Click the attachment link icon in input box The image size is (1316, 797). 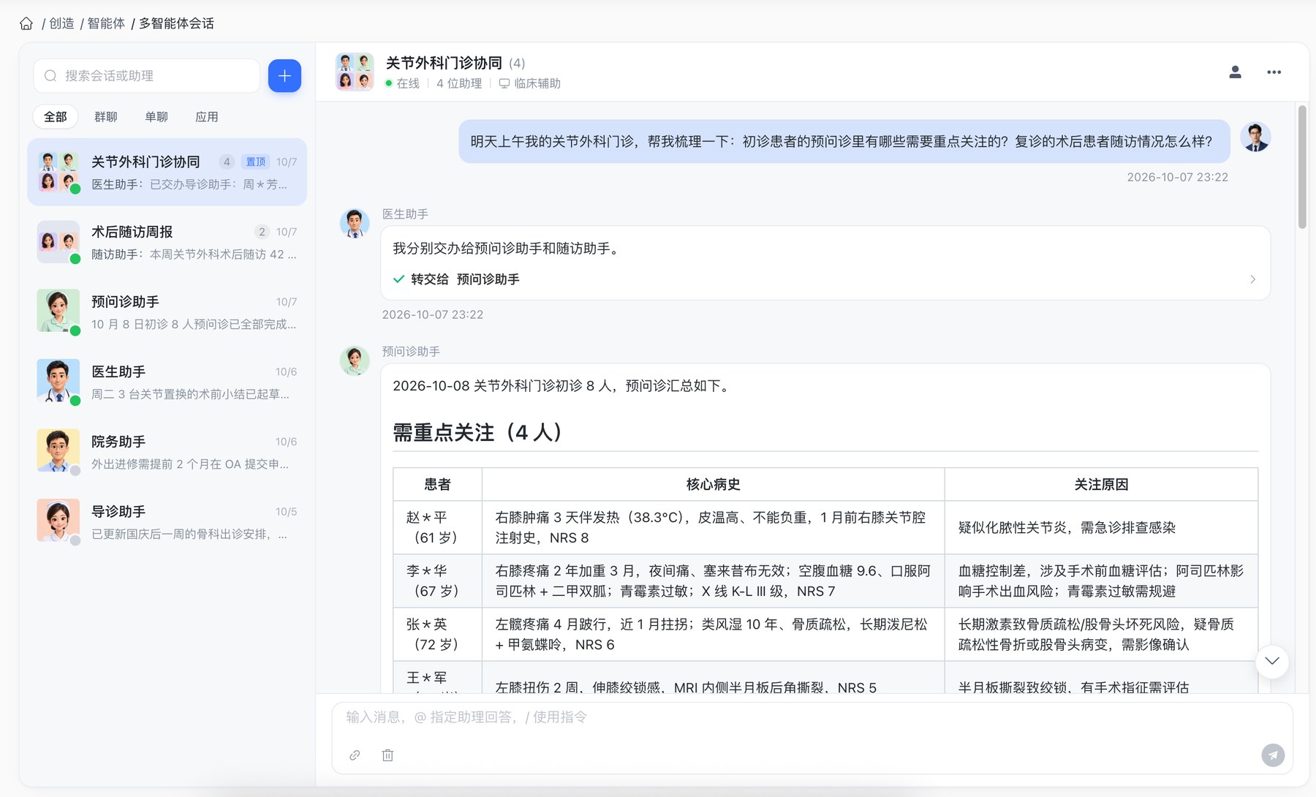click(355, 755)
